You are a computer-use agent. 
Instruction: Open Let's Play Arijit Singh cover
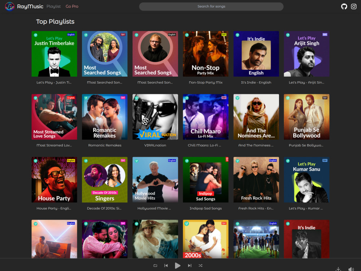point(306,54)
